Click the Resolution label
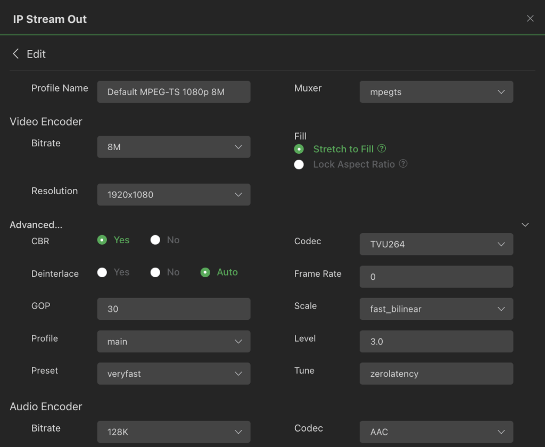Viewport: 545px width, 447px height. click(x=55, y=191)
